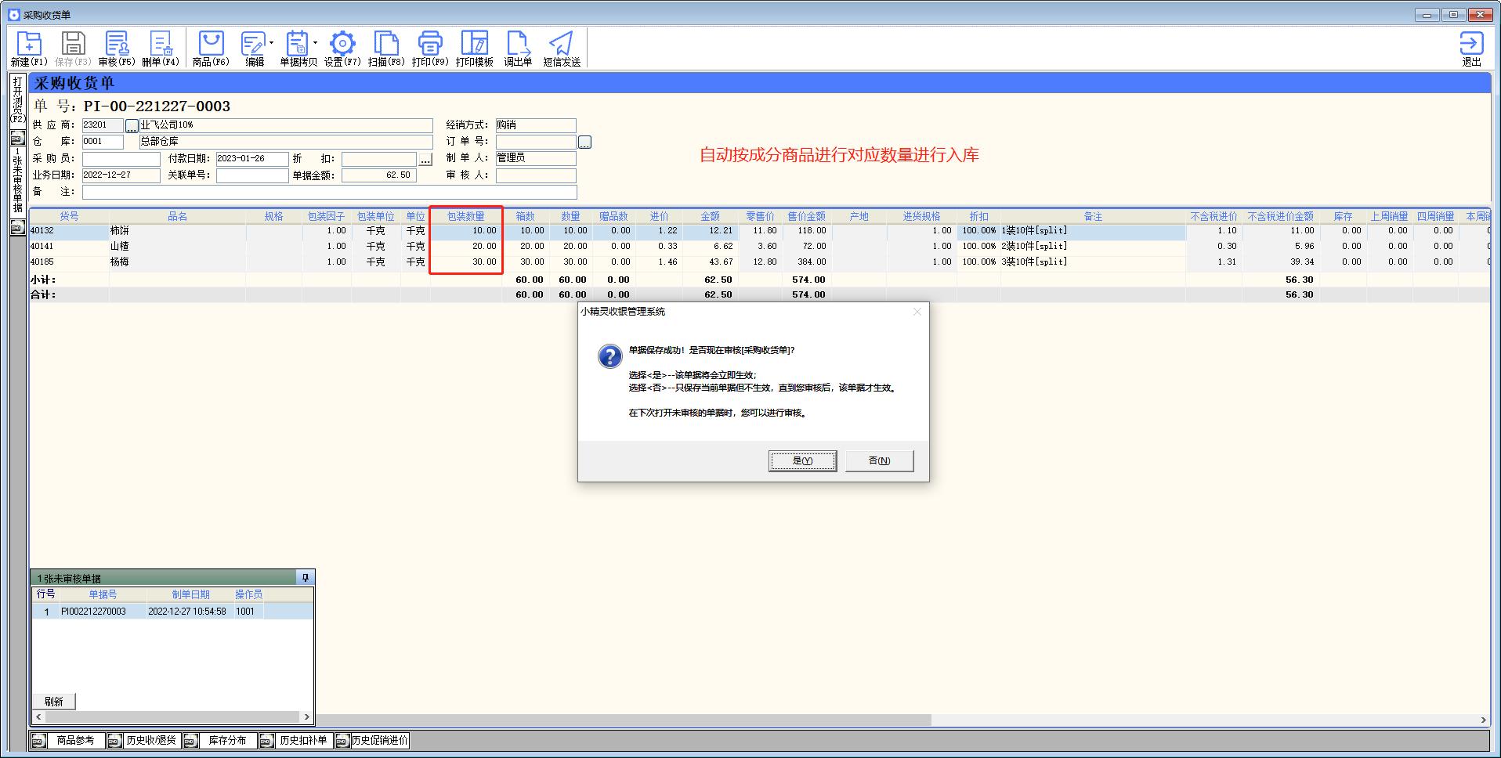
Task: Click 否(N) in the confirmation dialog
Action: click(879, 460)
